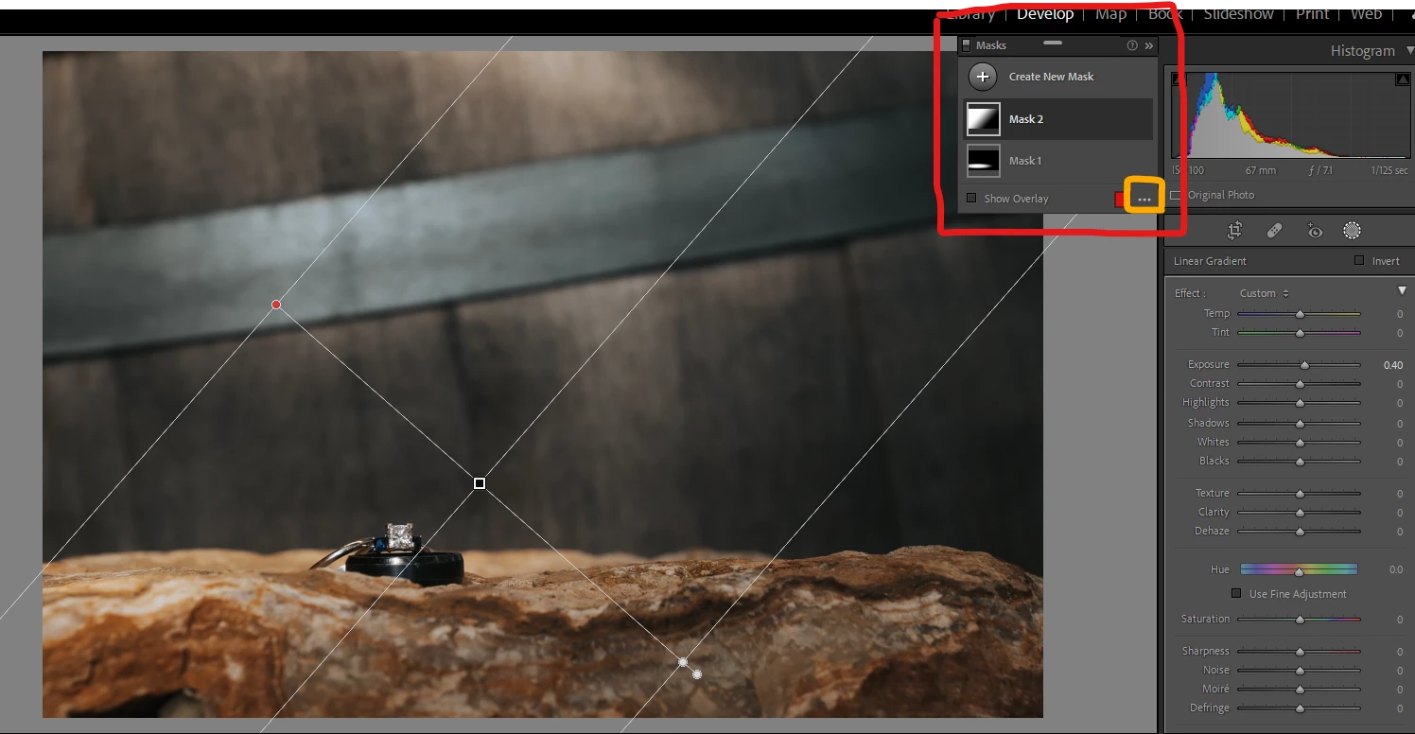The width and height of the screenshot is (1415, 734).
Task: Click the Highlights slider handle
Action: [1300, 403]
